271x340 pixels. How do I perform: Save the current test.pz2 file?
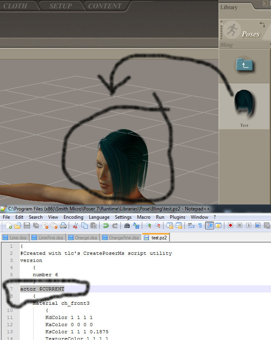pyautogui.click(x=27, y=226)
